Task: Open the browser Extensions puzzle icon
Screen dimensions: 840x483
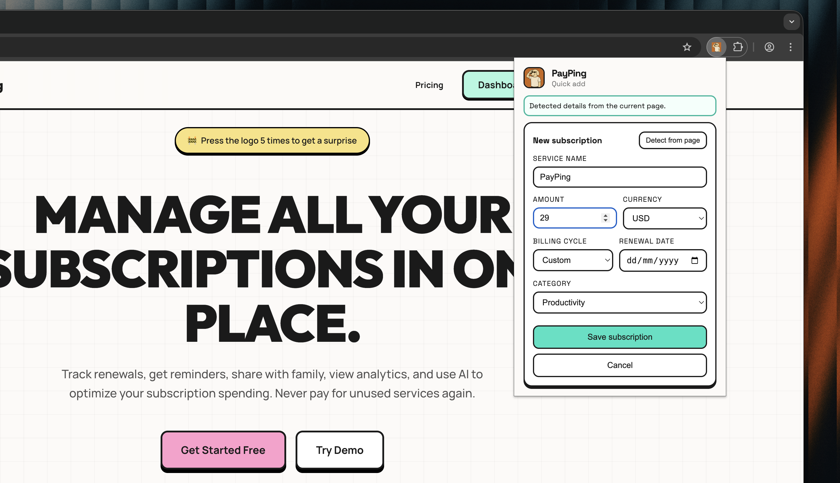Action: pyautogui.click(x=738, y=47)
